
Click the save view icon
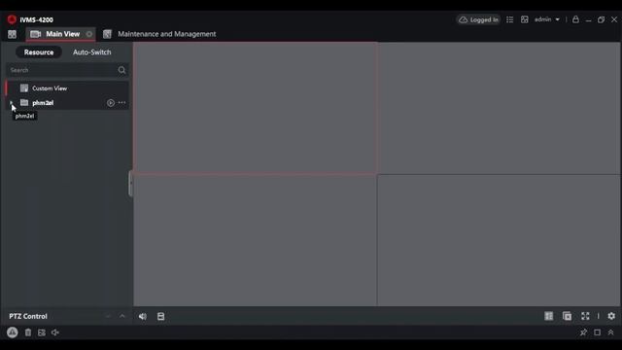tap(160, 316)
